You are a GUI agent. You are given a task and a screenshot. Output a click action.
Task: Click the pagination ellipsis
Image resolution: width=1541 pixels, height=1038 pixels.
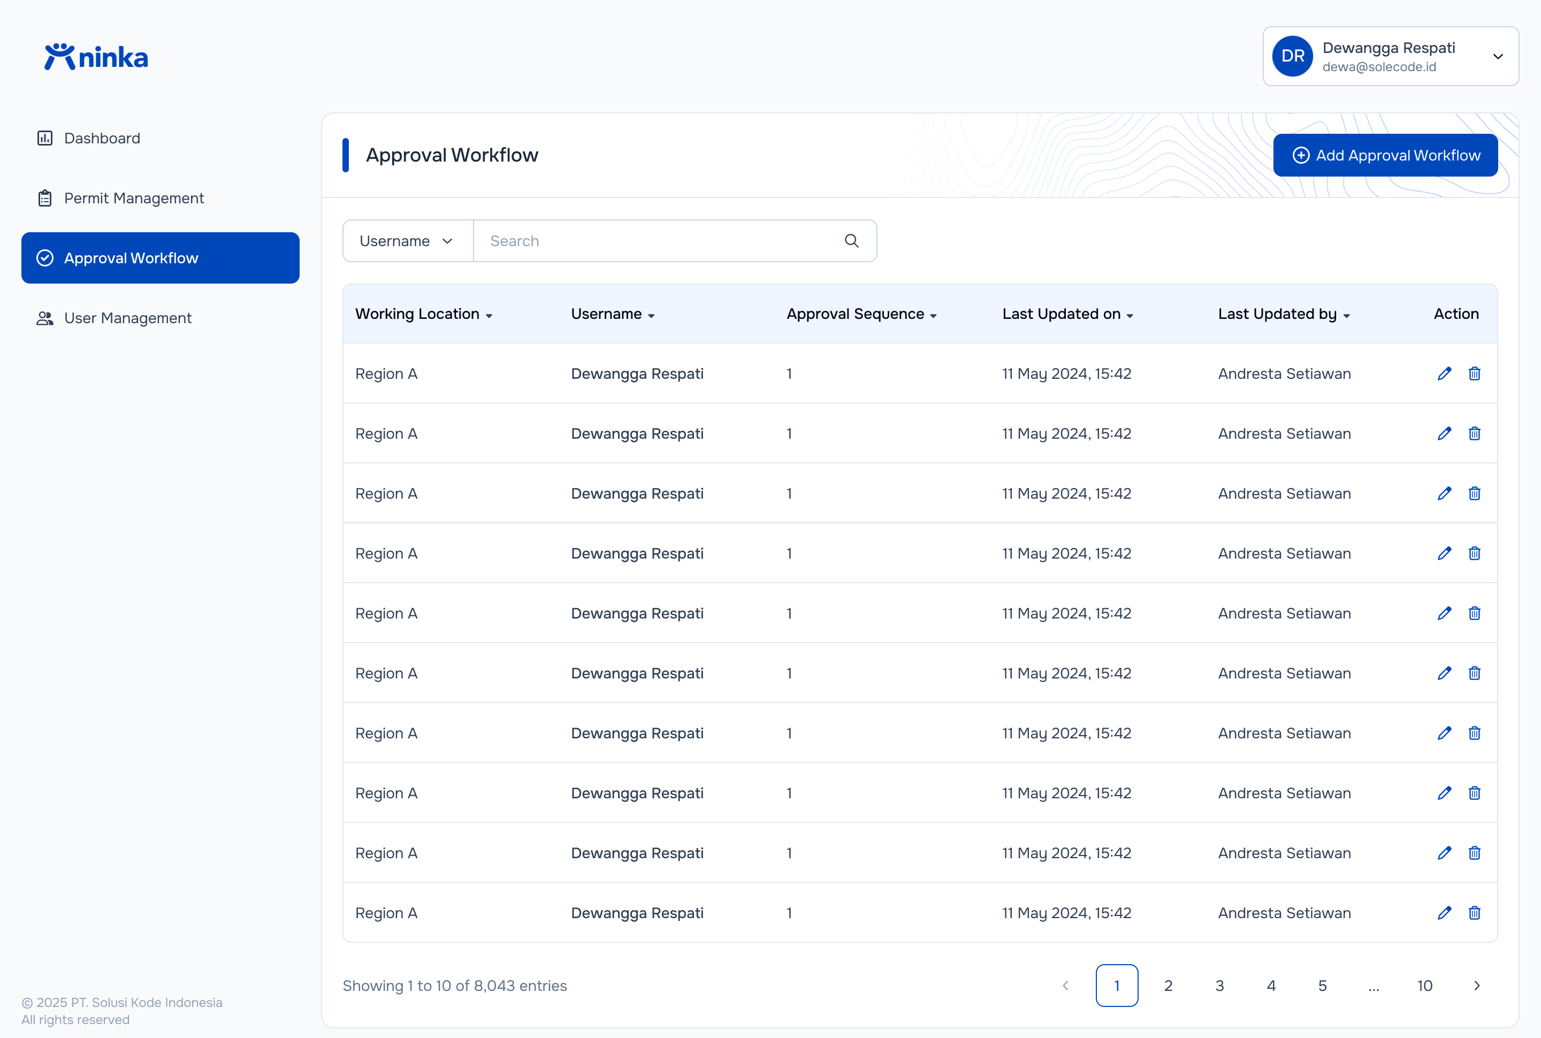pyautogui.click(x=1374, y=985)
